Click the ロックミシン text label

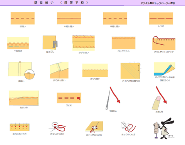click(x=124, y=51)
